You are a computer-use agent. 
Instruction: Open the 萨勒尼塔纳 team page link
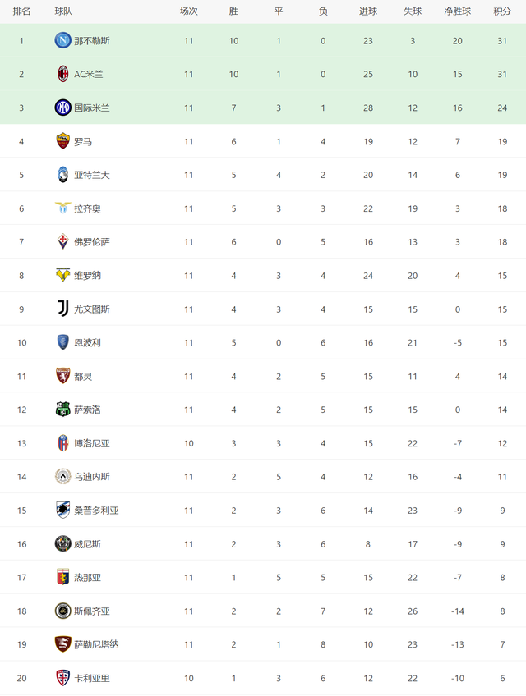click(x=96, y=644)
